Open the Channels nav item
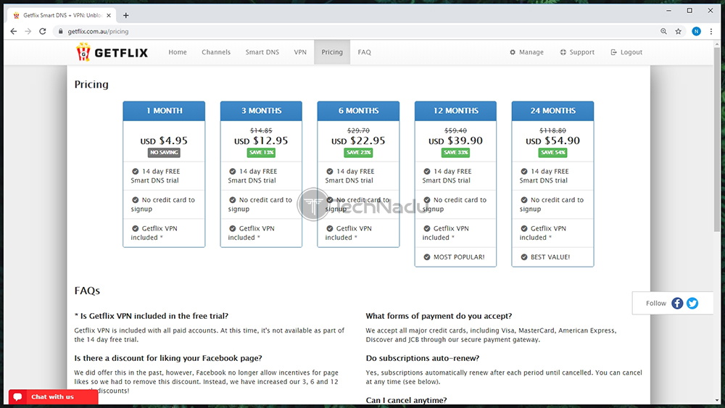Viewport: 725px width, 408px height. point(216,52)
